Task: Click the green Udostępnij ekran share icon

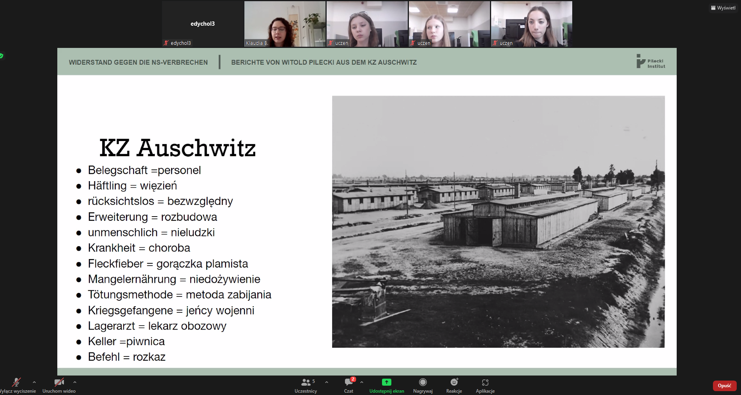Action: tap(386, 382)
